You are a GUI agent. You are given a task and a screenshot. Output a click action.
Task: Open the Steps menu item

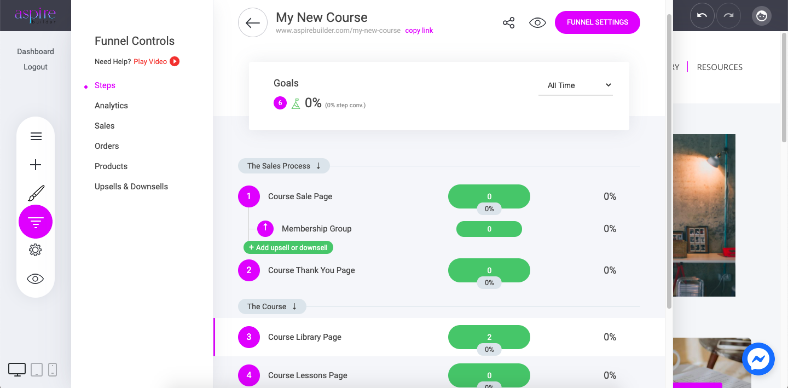tap(105, 85)
